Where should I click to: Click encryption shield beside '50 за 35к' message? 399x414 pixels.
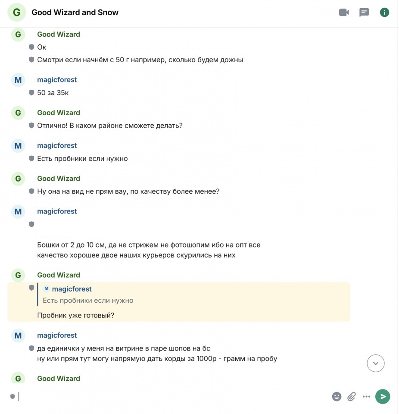click(x=31, y=92)
